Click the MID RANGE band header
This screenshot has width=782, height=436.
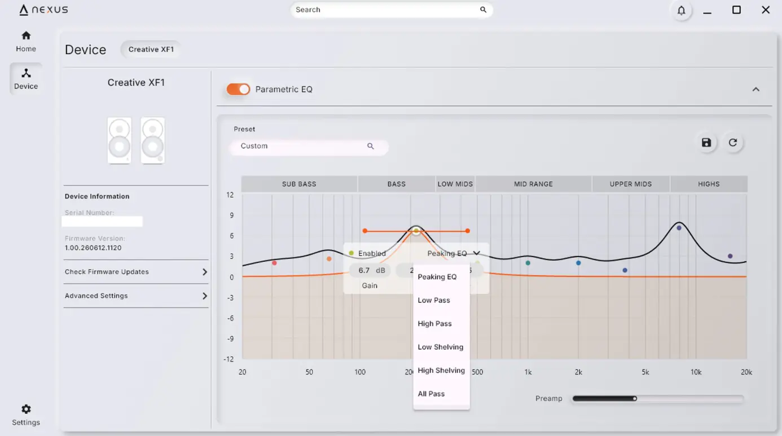click(533, 184)
